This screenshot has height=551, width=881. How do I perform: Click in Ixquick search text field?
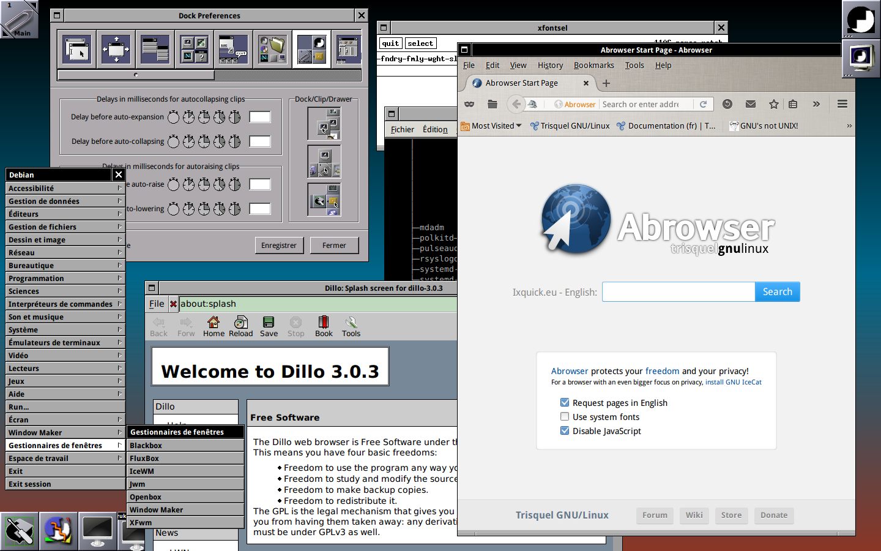(678, 292)
